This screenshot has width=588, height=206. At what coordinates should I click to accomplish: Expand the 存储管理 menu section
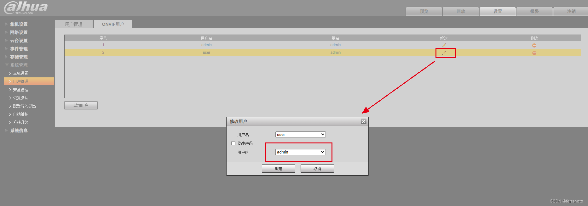click(19, 57)
